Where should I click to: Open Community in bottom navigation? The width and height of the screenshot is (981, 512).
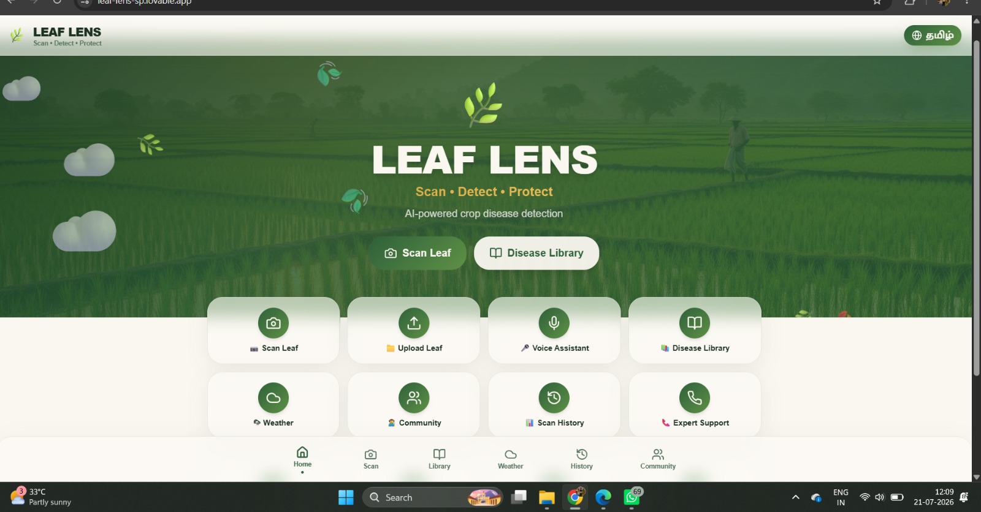point(658,459)
